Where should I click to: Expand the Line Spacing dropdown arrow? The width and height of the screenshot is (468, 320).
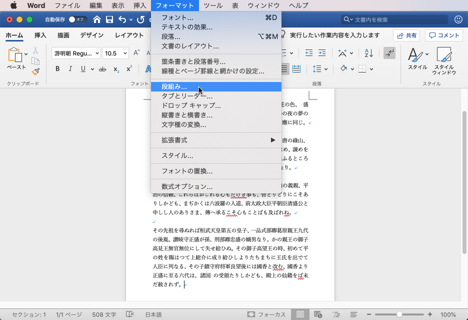tap(326, 69)
